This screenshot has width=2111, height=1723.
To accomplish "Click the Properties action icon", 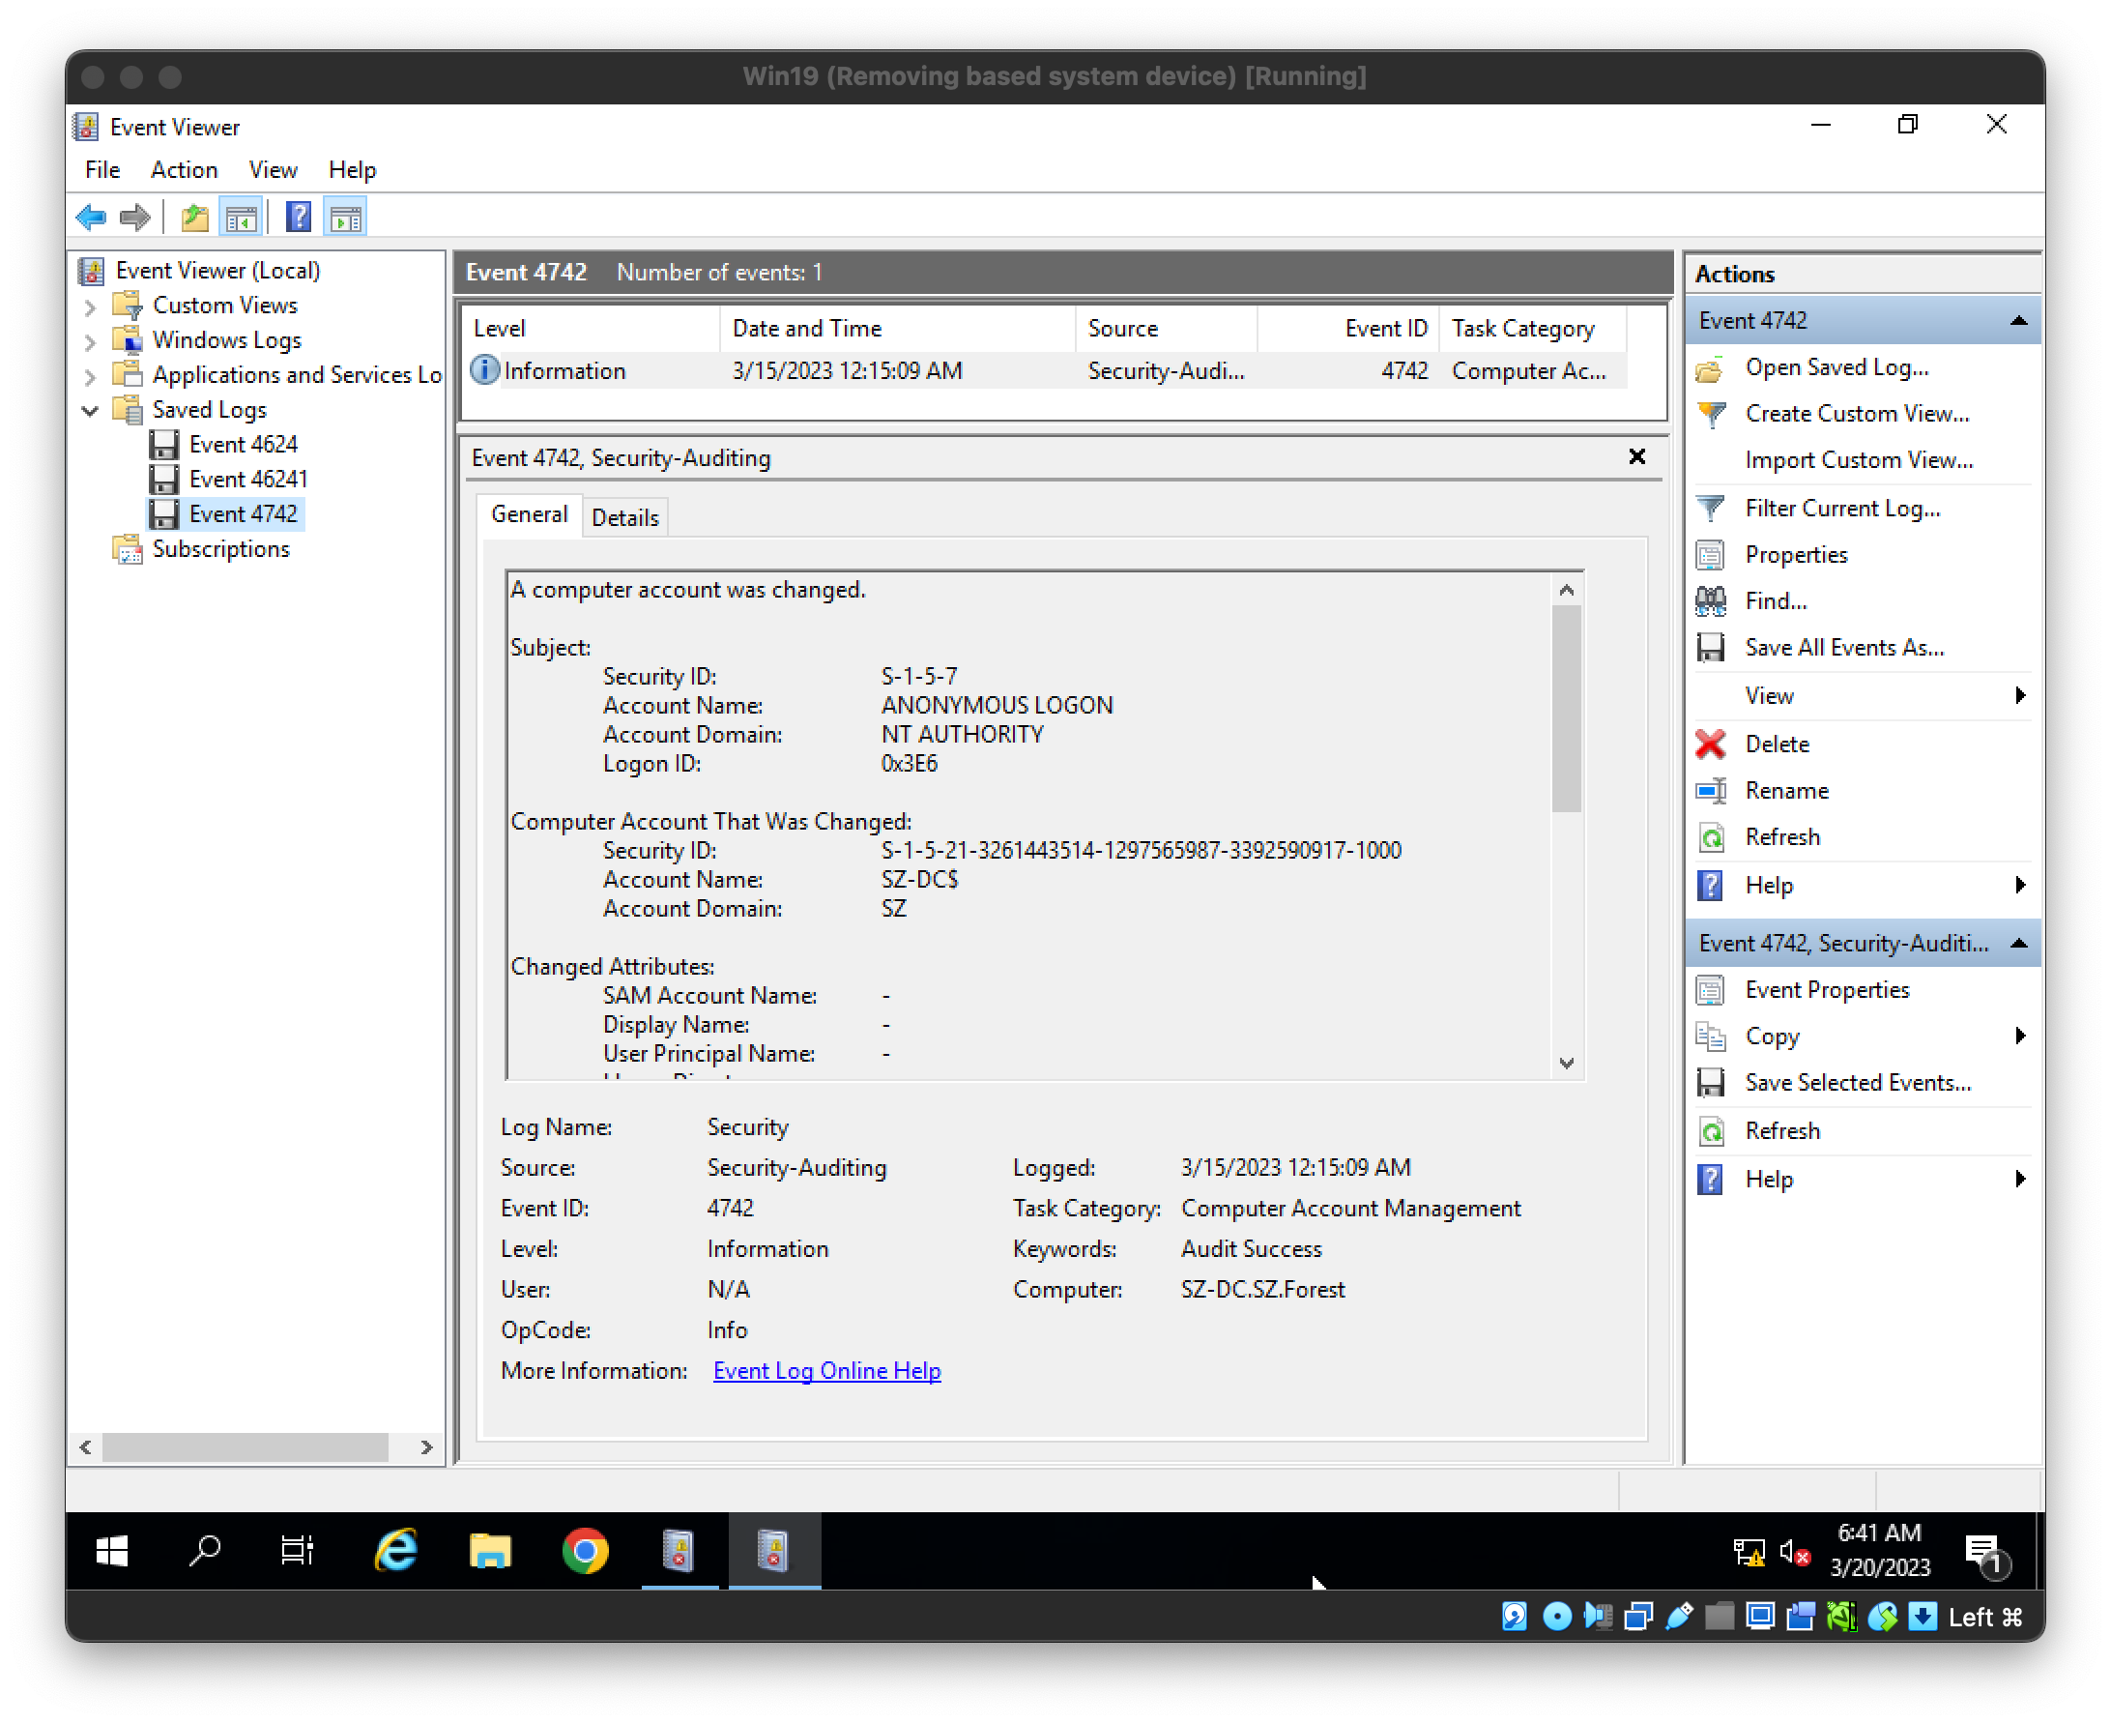I will [x=1710, y=555].
